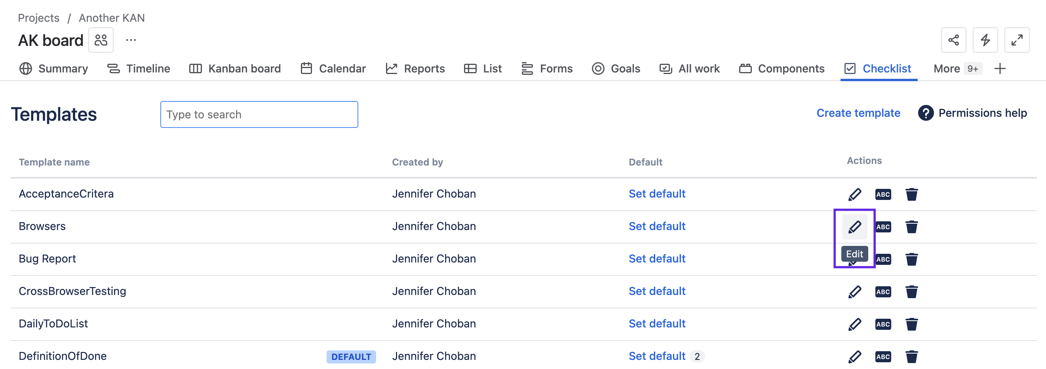The height and width of the screenshot is (369, 1046).
Task: Expand the More 9+ tabs dropdown
Action: (957, 68)
